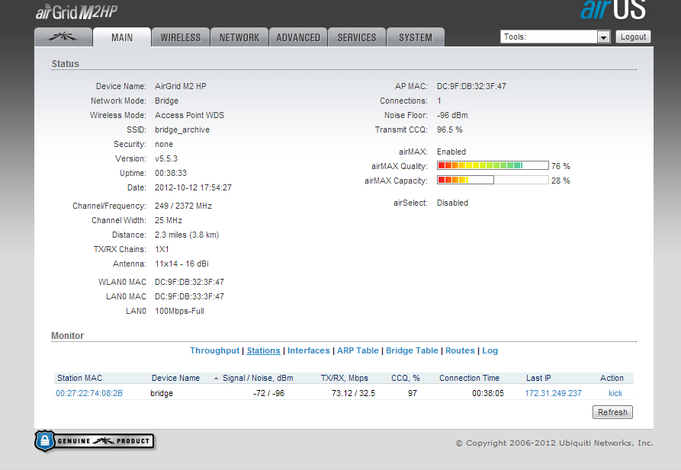This screenshot has height=470, width=681.
Task: Sort by Station MAC column header
Action: (x=79, y=378)
